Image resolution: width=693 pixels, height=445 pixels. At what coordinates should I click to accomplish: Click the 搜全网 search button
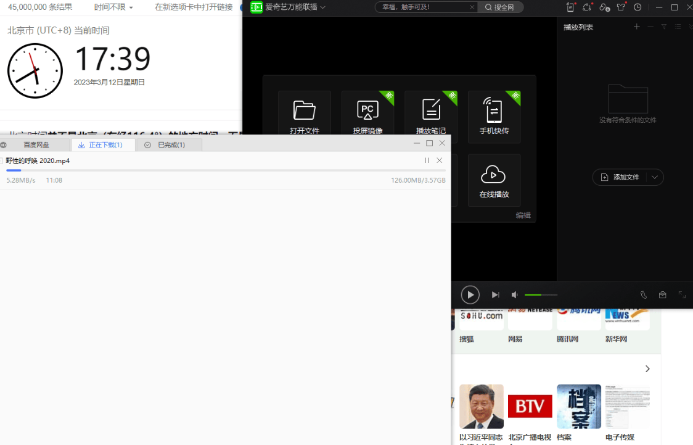500,7
